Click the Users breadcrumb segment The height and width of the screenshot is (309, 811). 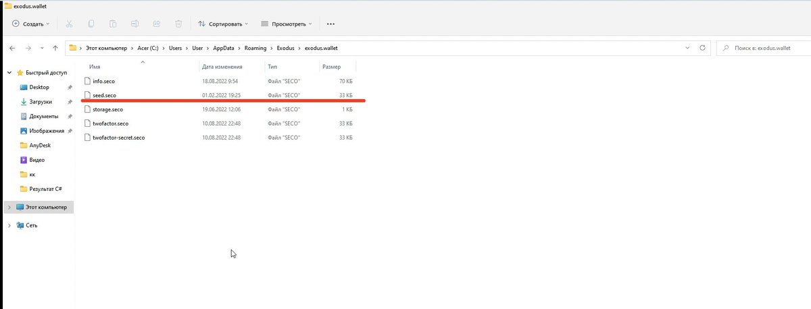pyautogui.click(x=176, y=48)
